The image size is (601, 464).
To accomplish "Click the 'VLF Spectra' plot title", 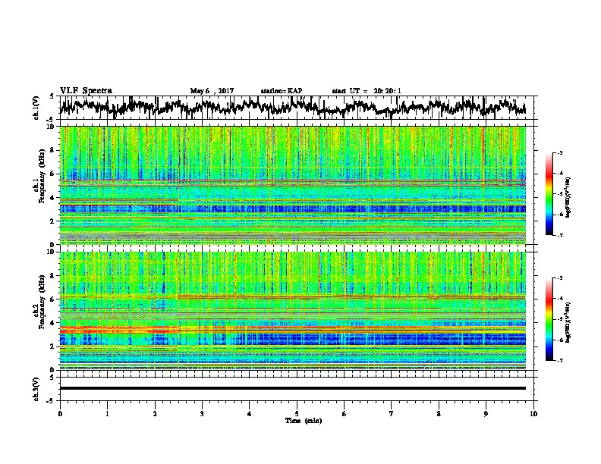I will click(86, 91).
